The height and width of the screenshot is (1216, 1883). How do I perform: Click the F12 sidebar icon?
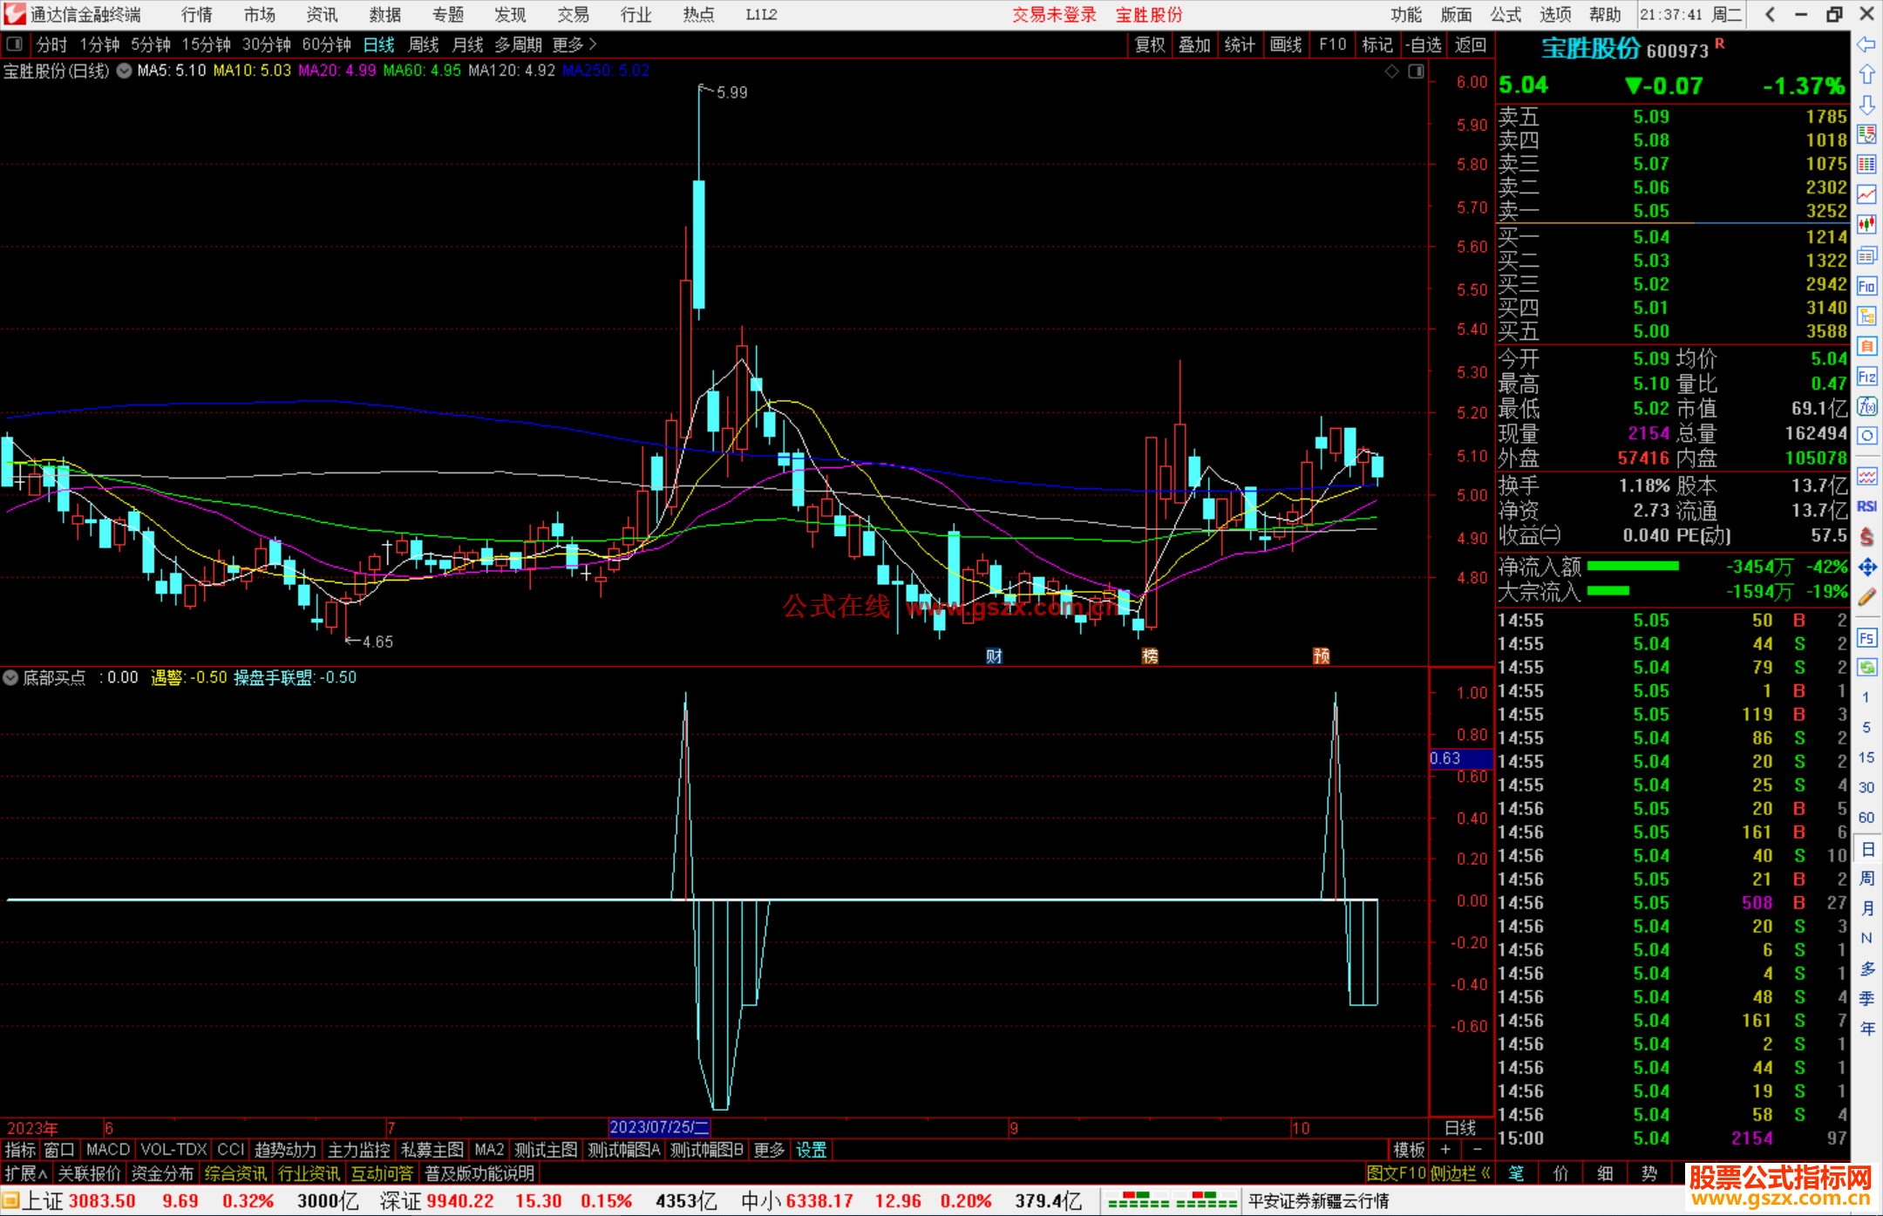tap(1866, 377)
